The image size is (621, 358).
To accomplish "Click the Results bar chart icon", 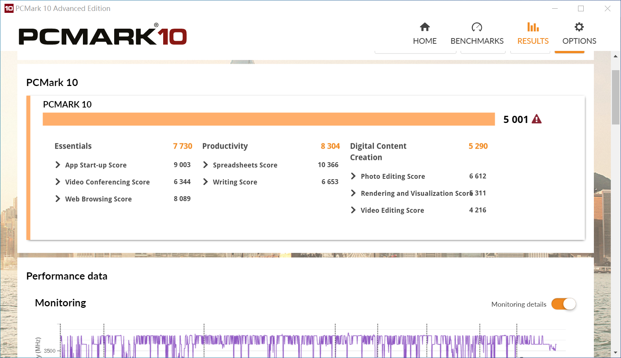I will click(x=533, y=27).
